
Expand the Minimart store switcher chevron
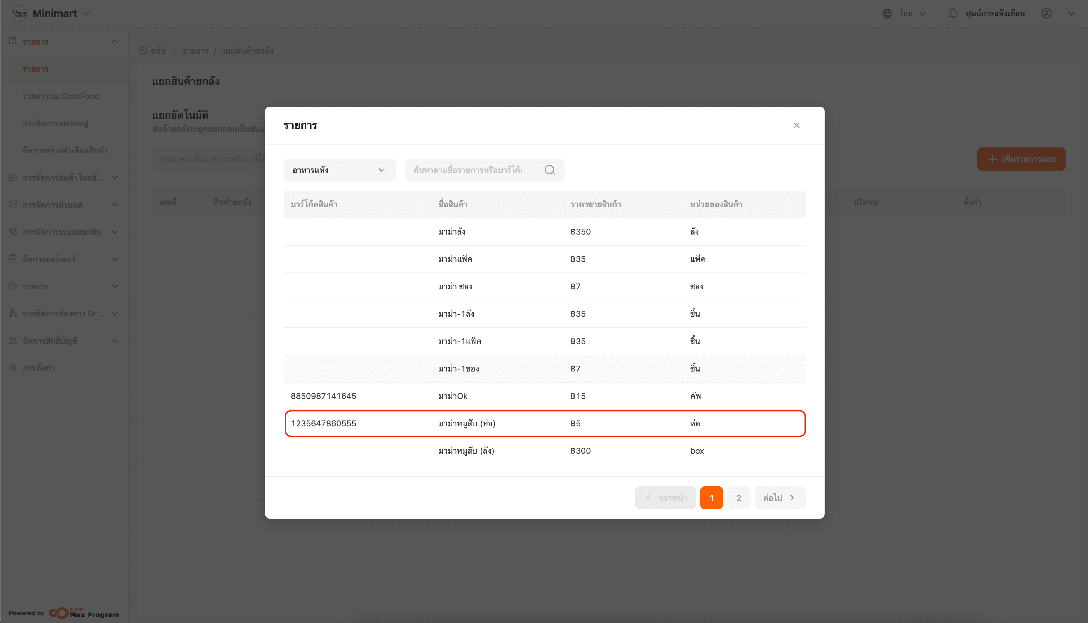pos(86,14)
